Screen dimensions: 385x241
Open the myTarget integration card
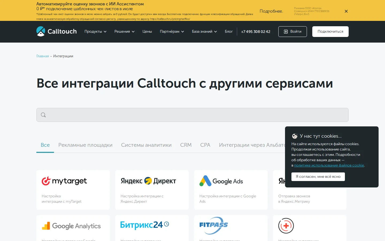73,190
